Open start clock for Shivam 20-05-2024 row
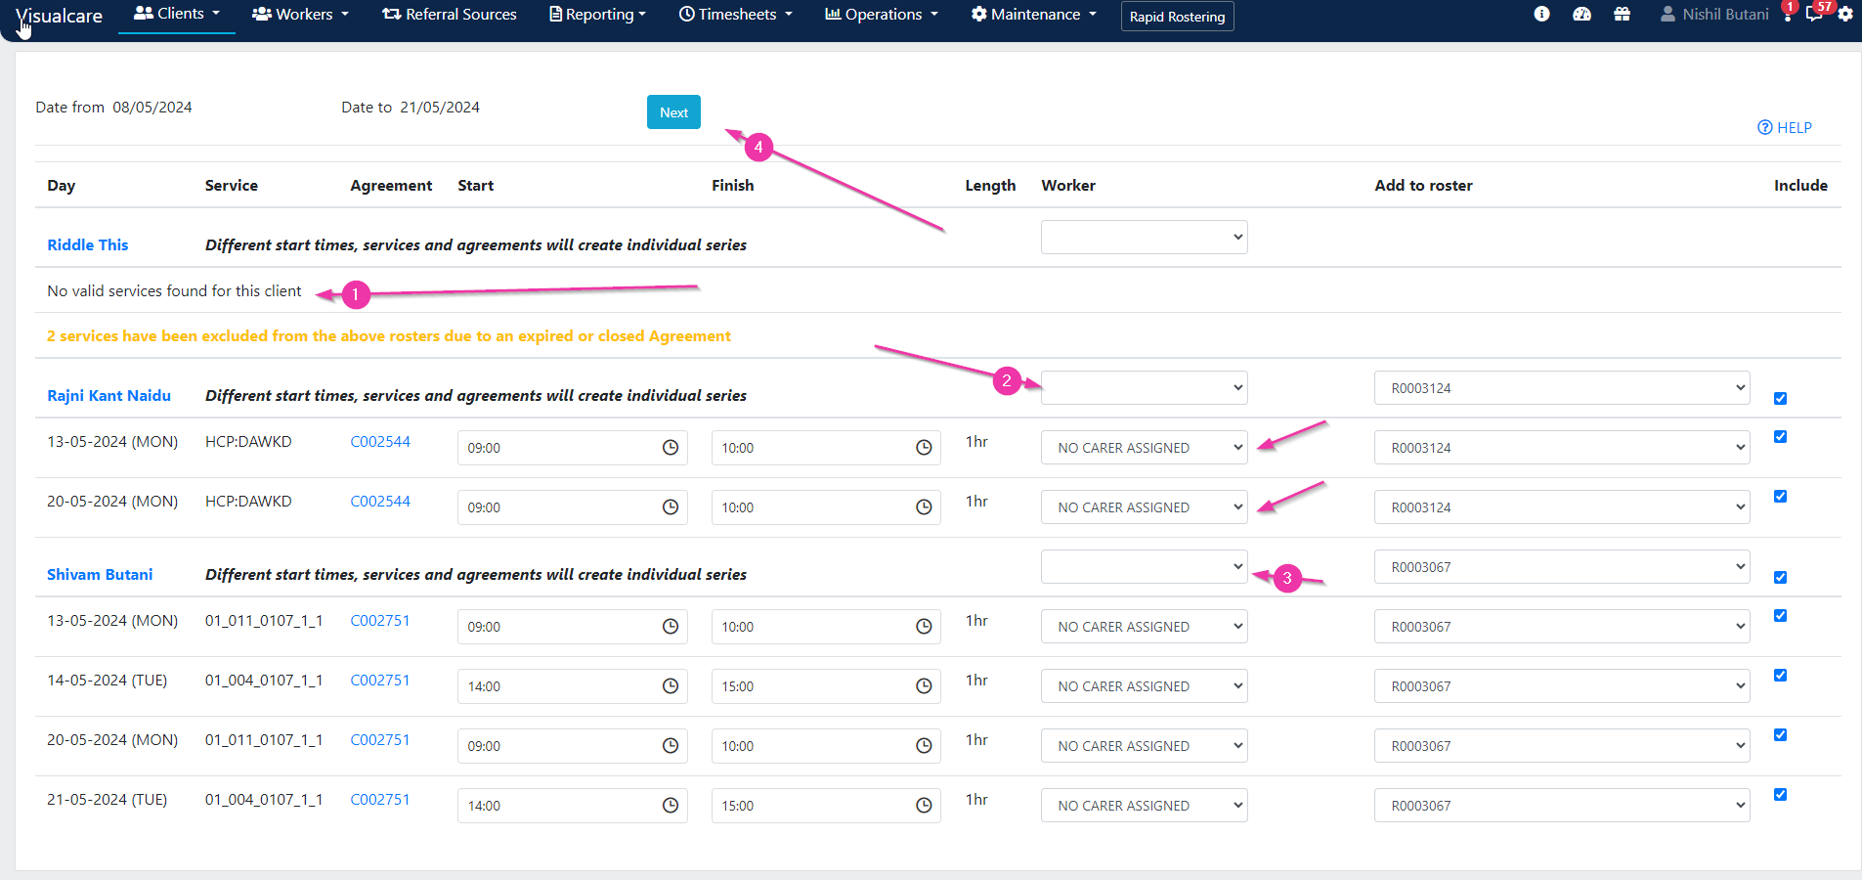Viewport: 1862px width, 880px height. [671, 746]
